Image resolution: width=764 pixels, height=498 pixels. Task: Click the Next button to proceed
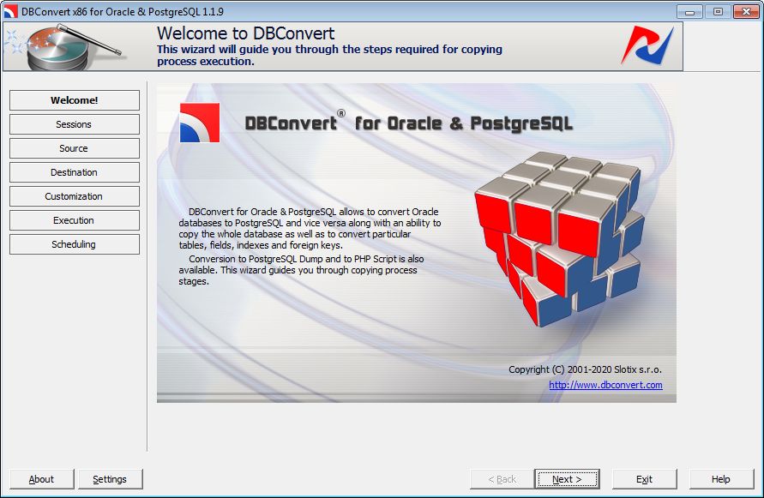[568, 478]
